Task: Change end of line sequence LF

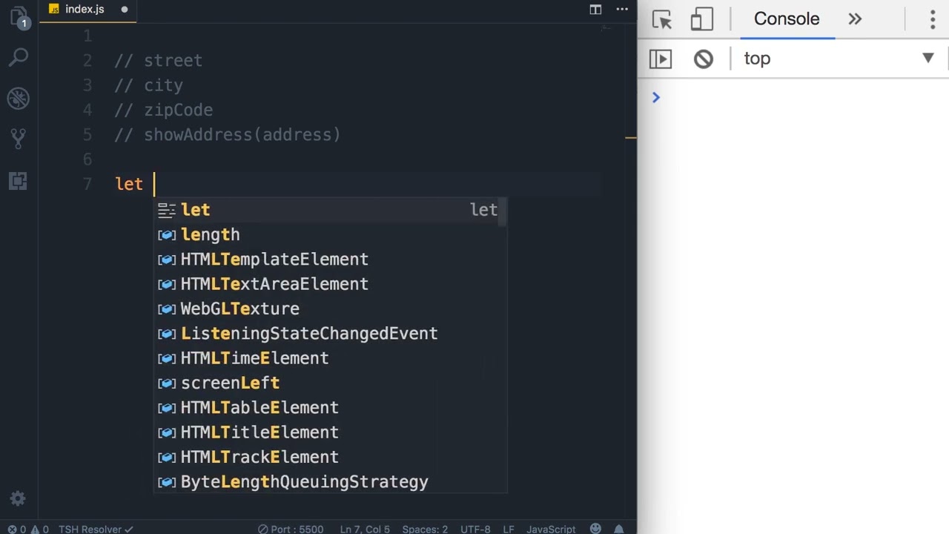Action: [x=509, y=529]
